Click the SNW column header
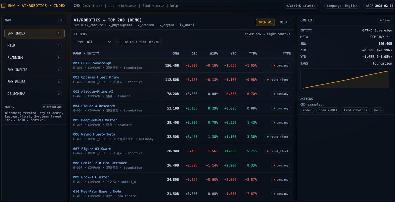The height and width of the screenshot is (202, 395). (x=176, y=53)
